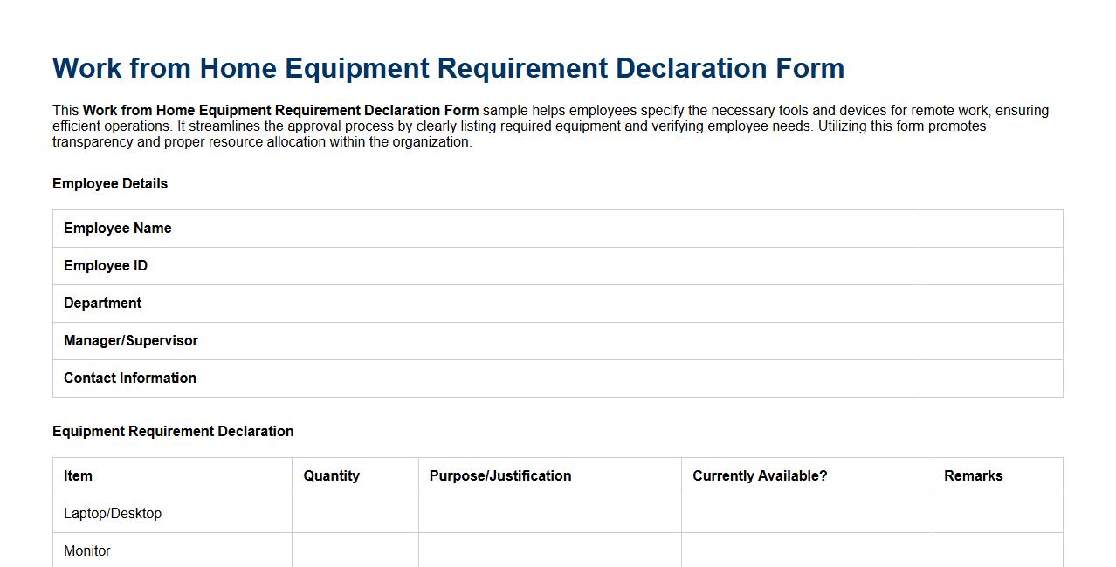The width and height of the screenshot is (1116, 567).
Task: Click the Employee ID input cell
Action: (x=990, y=265)
